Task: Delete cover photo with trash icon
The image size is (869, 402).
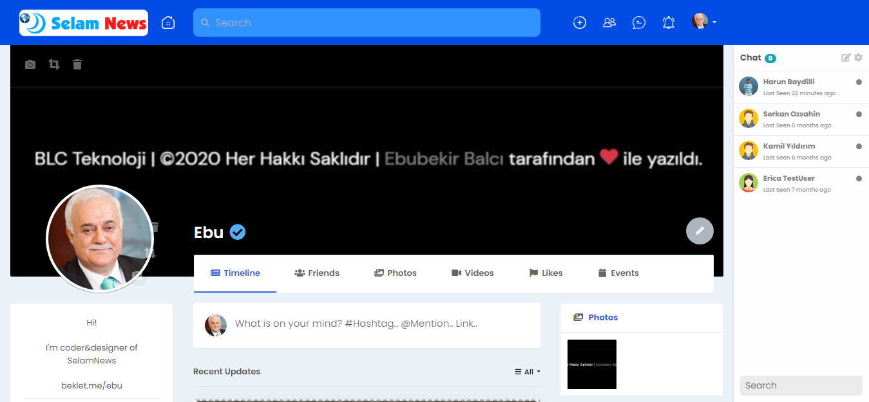Action: [x=77, y=64]
